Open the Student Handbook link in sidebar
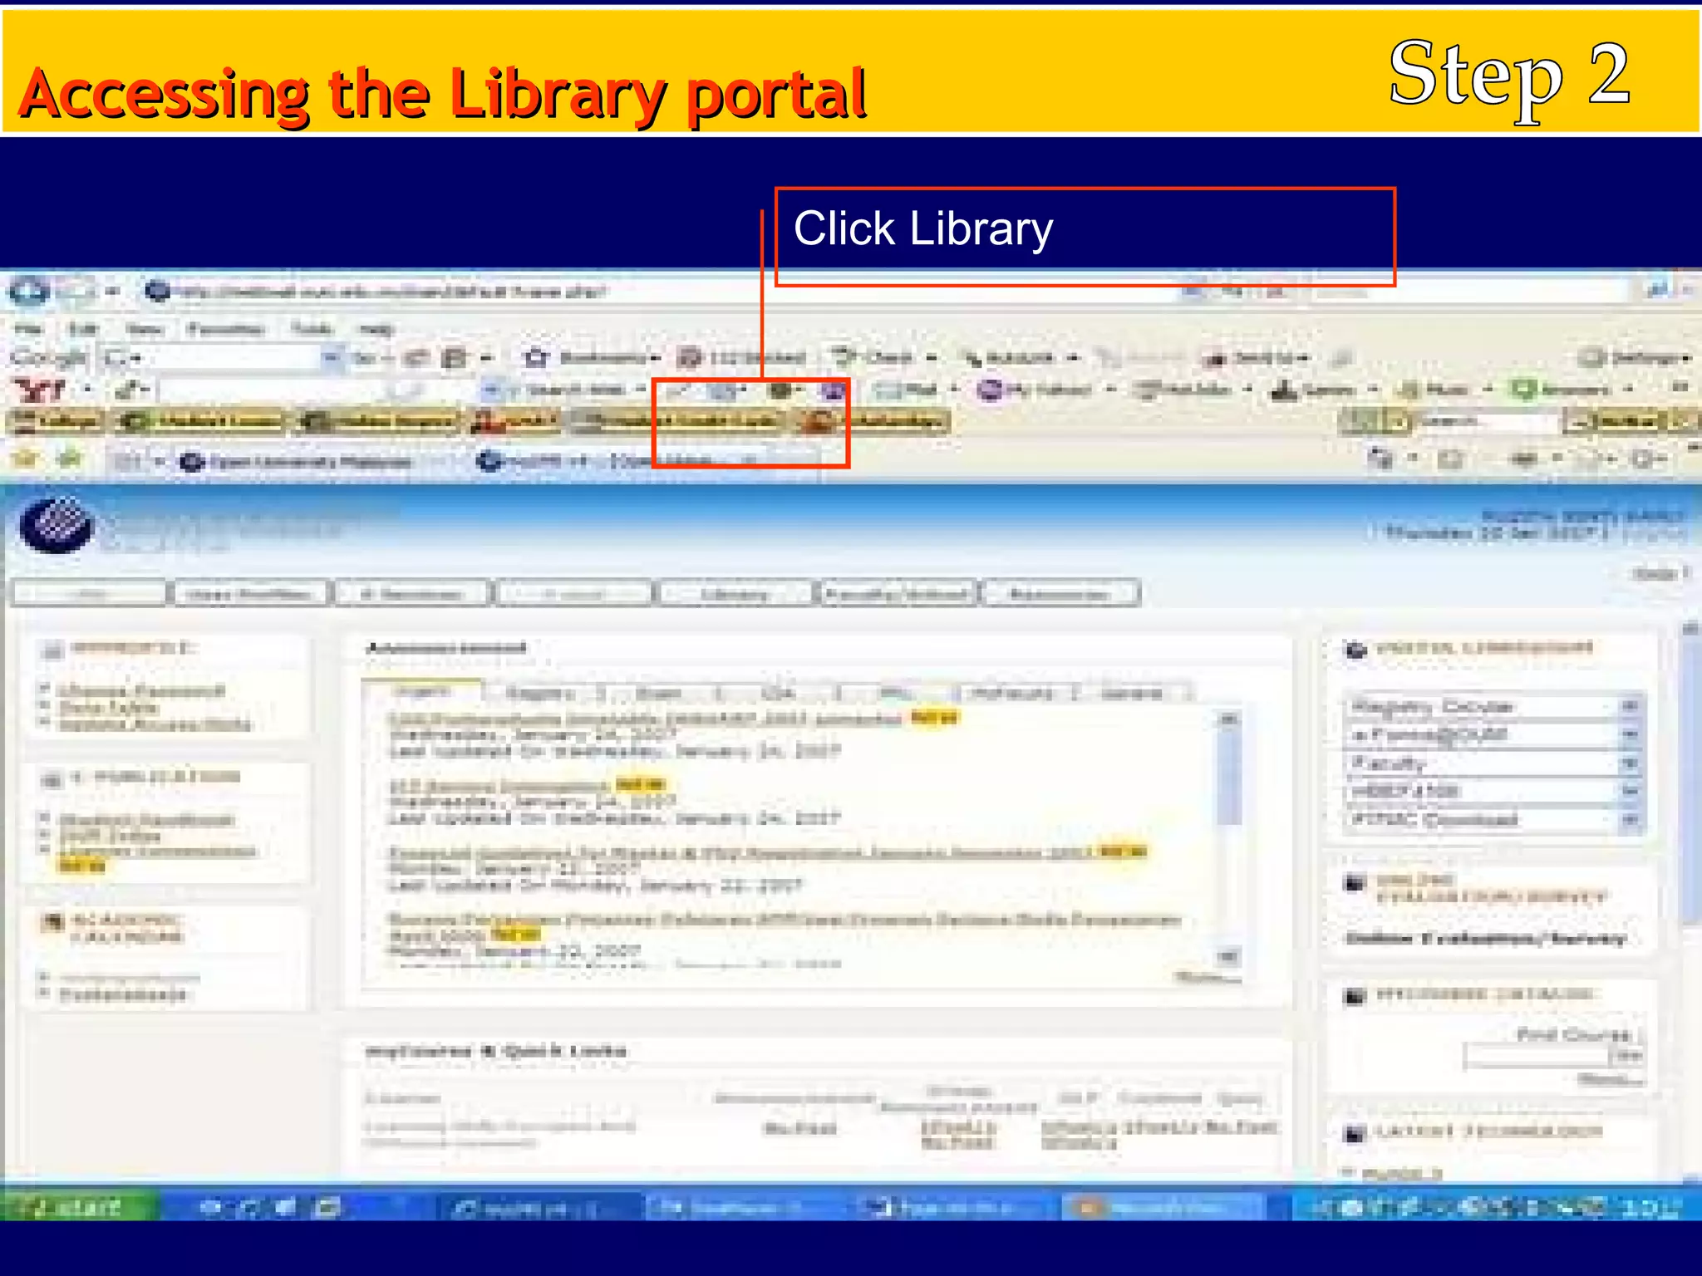1702x1276 pixels. coord(147,821)
